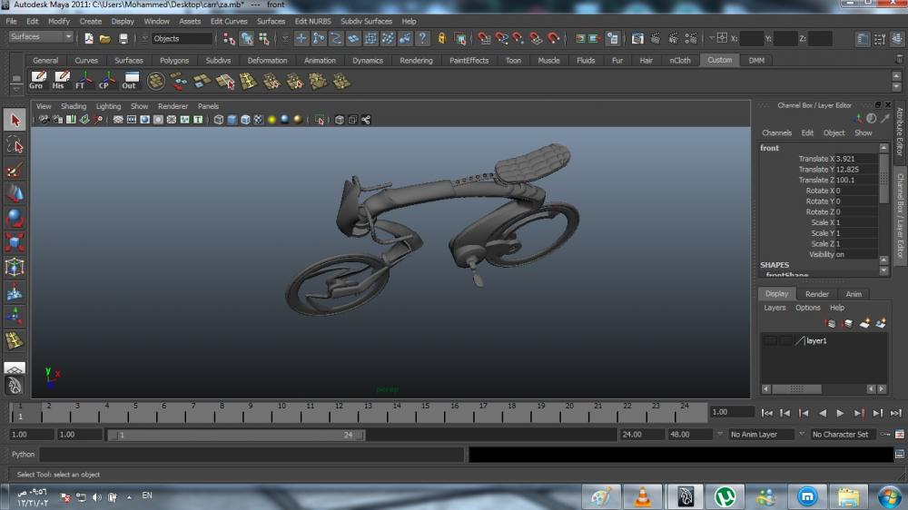Open scene using the folder icon
908x510 pixels.
pyautogui.click(x=105, y=38)
